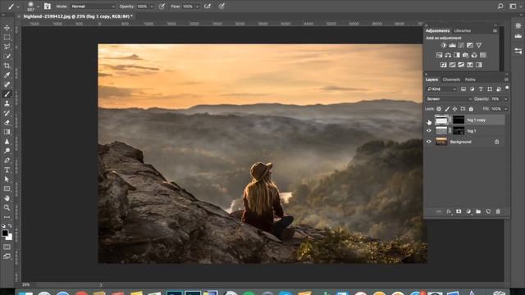This screenshot has width=525, height=295.
Task: Toggle the brush settings panel icon
Action: (47, 7)
